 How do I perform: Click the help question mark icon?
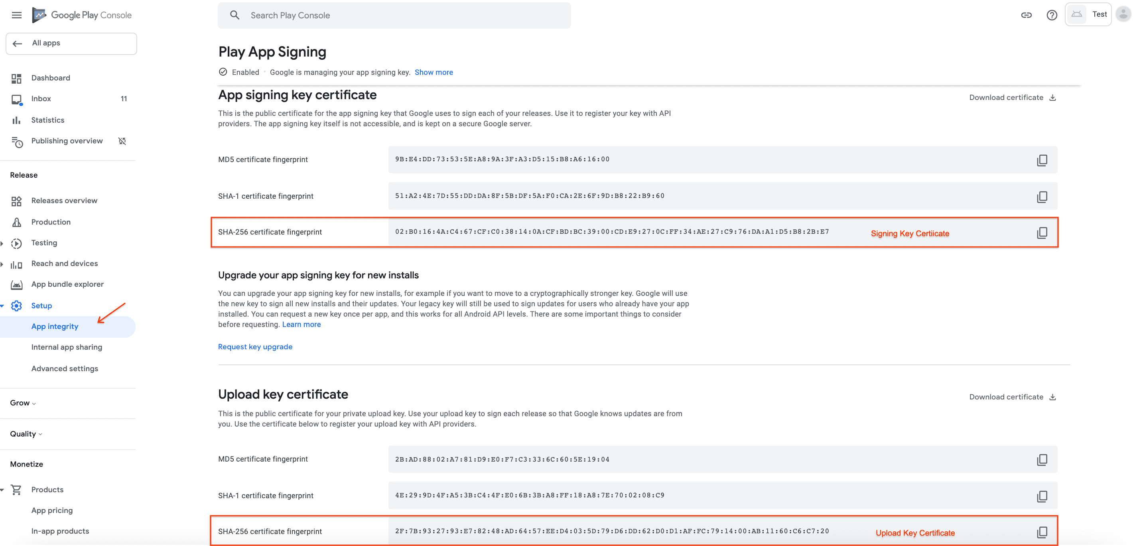pyautogui.click(x=1053, y=15)
